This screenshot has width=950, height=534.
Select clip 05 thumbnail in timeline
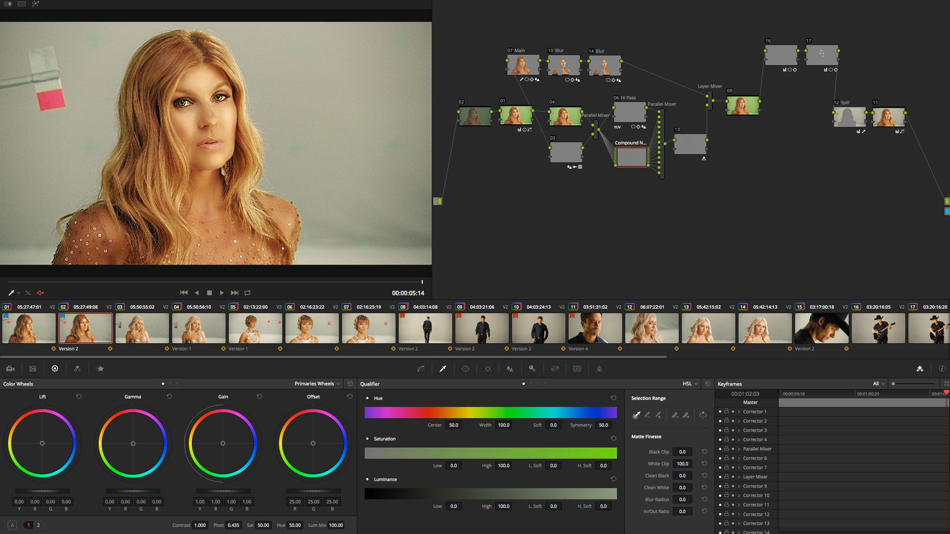(255, 328)
